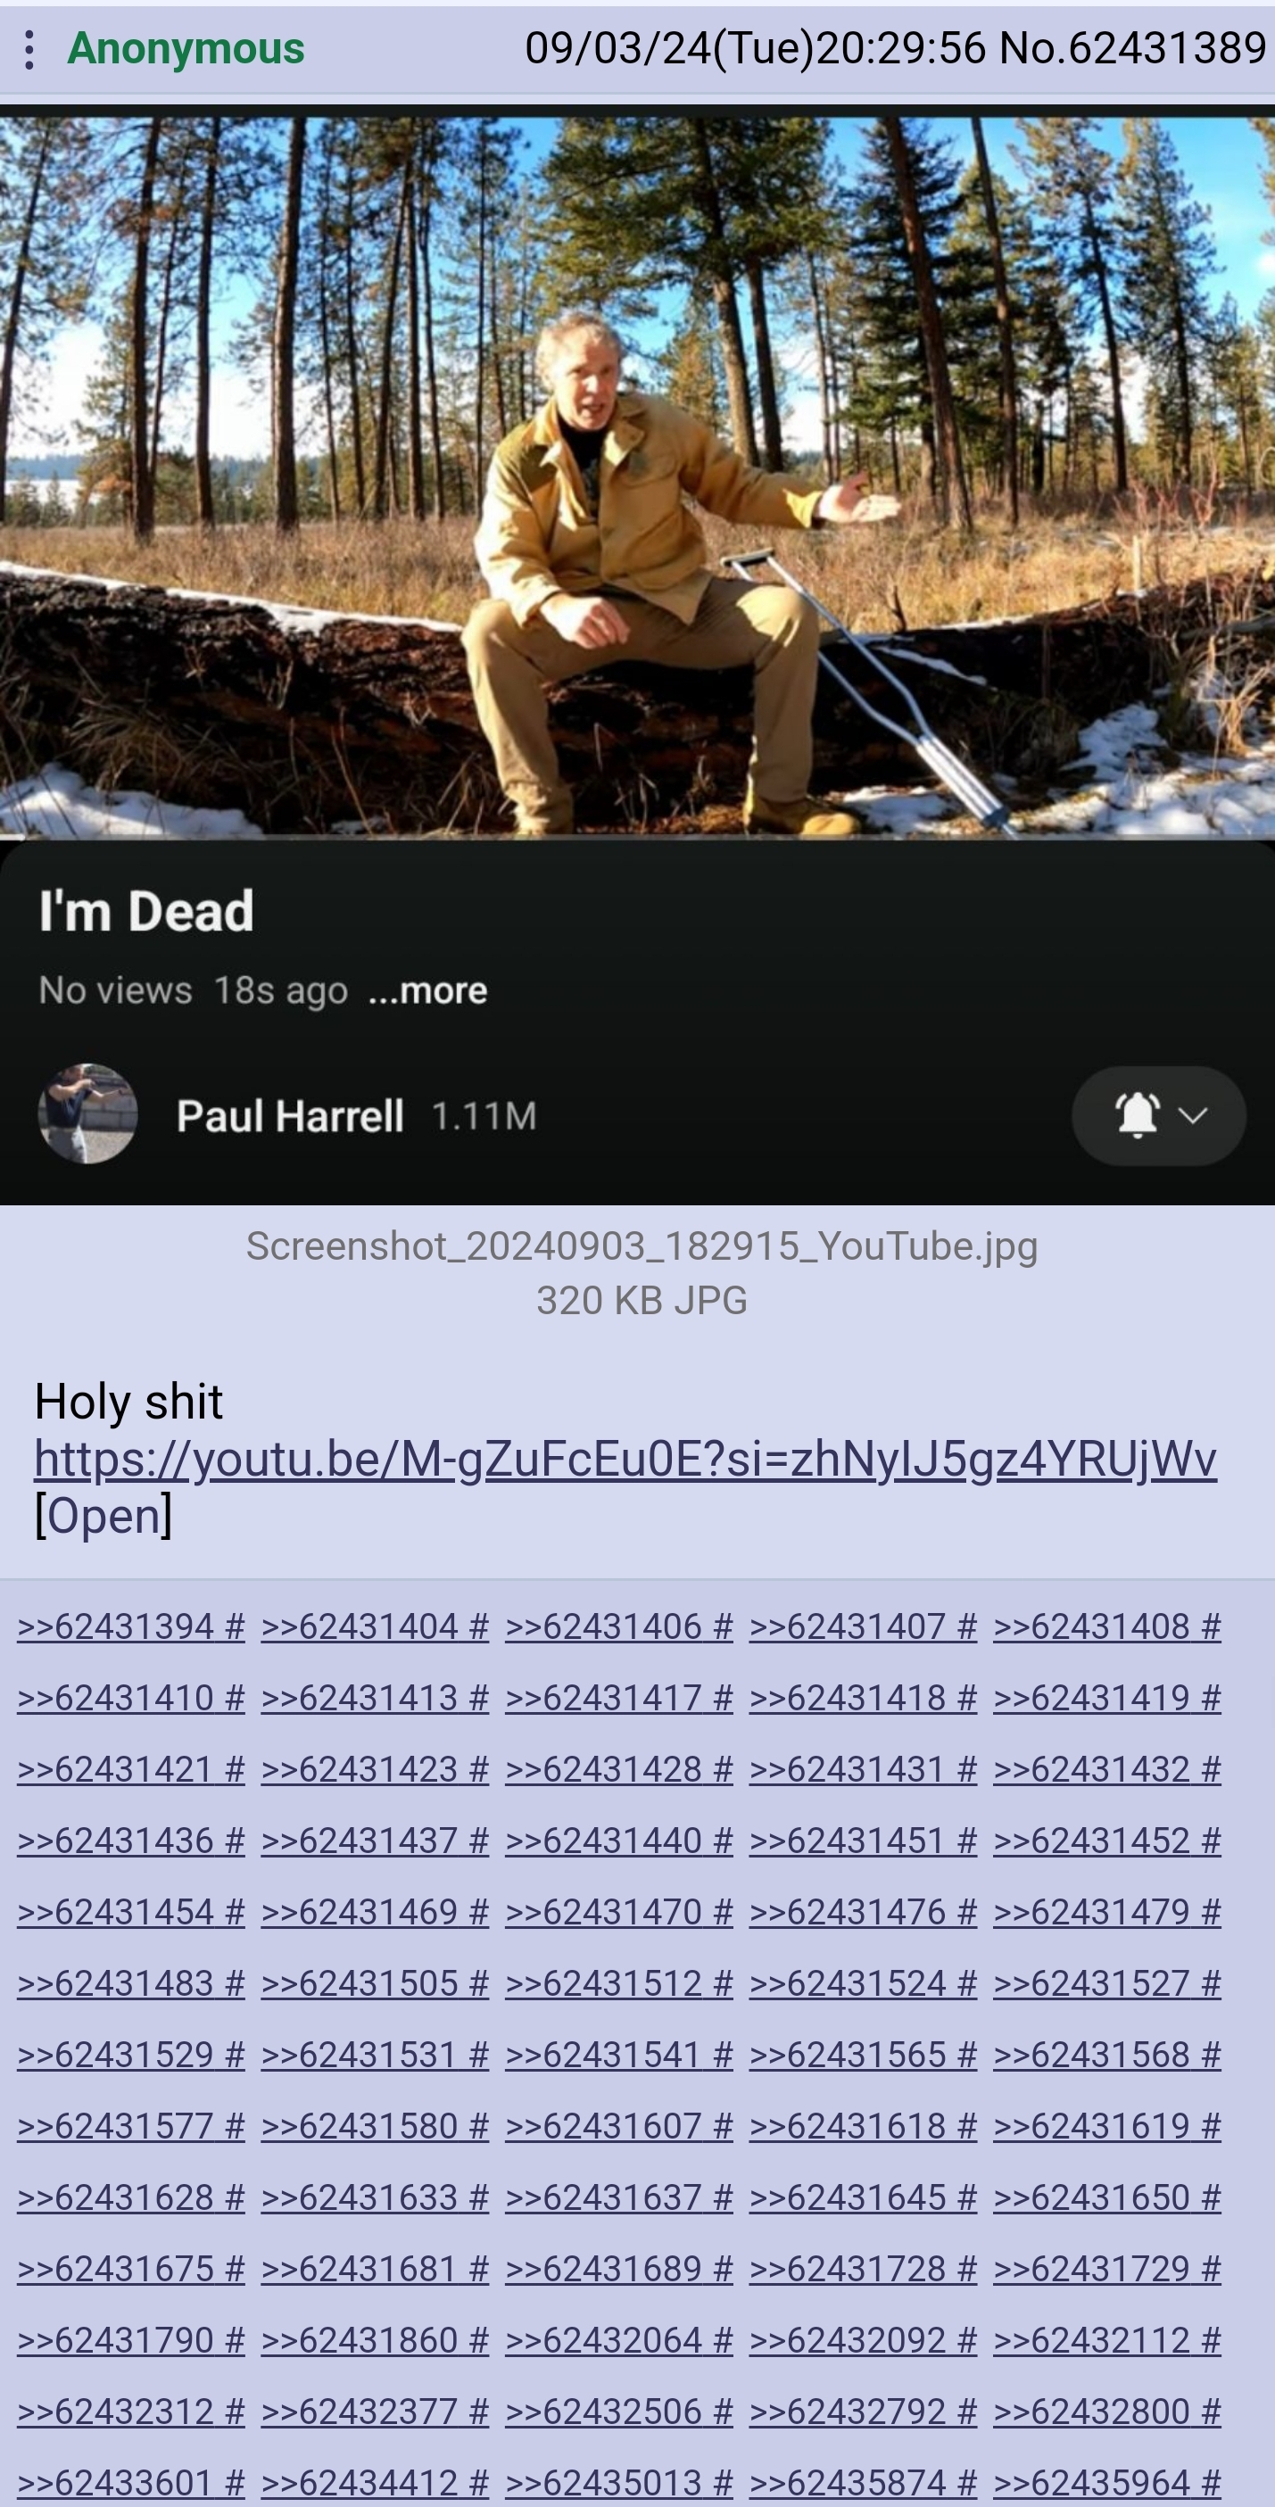Open the image file name Screenshot_20240903_182915_YouTube.jpg
1275x2507 pixels.
(642, 1245)
